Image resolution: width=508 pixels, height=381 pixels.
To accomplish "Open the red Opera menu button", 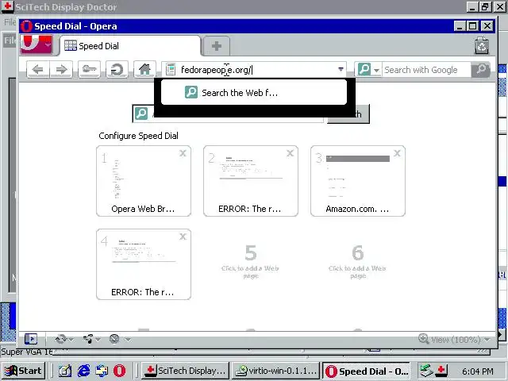I will point(37,44).
